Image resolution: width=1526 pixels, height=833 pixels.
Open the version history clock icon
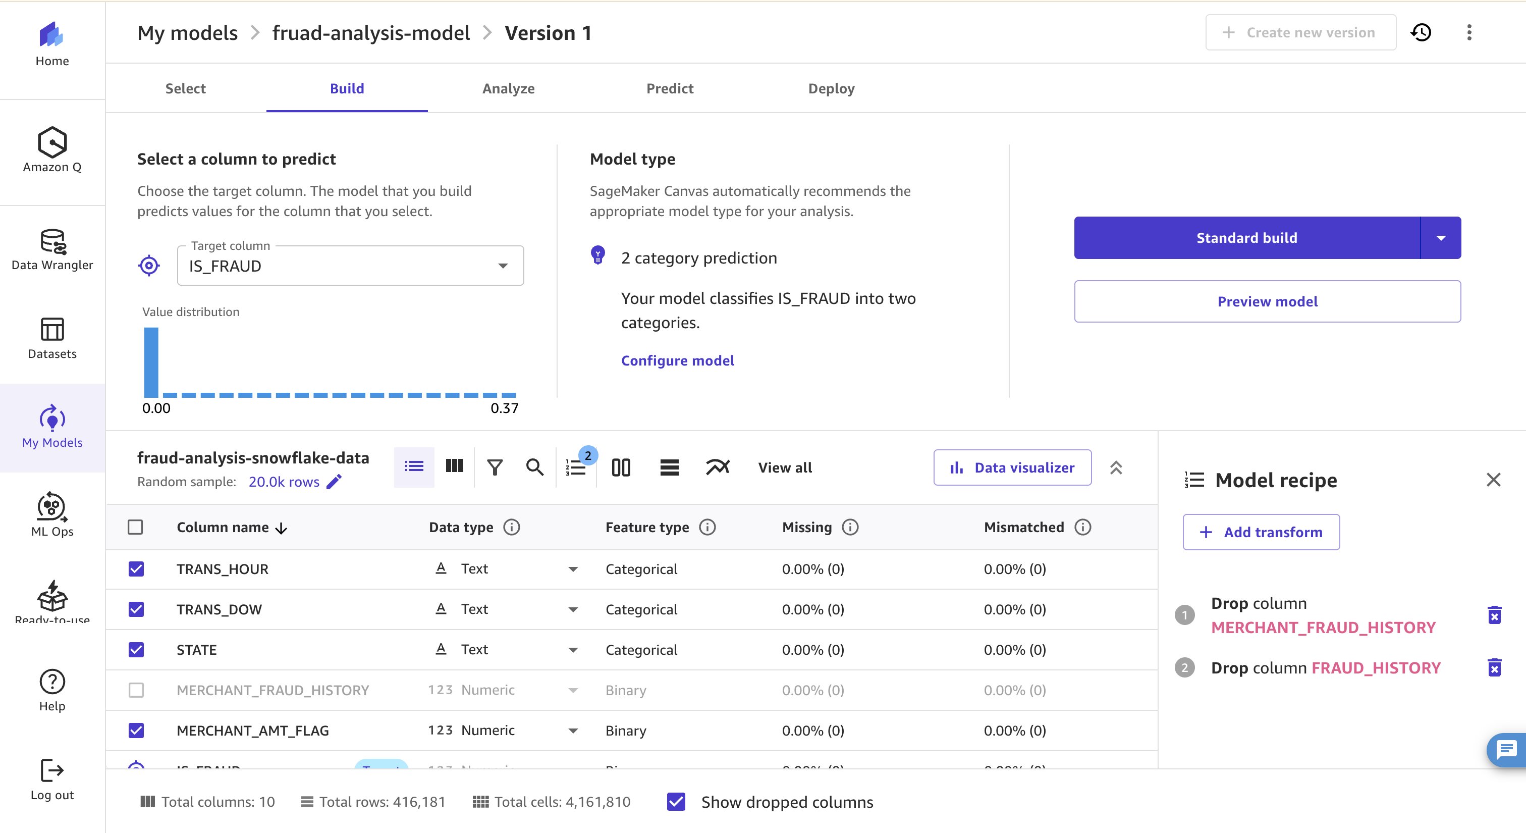point(1421,33)
